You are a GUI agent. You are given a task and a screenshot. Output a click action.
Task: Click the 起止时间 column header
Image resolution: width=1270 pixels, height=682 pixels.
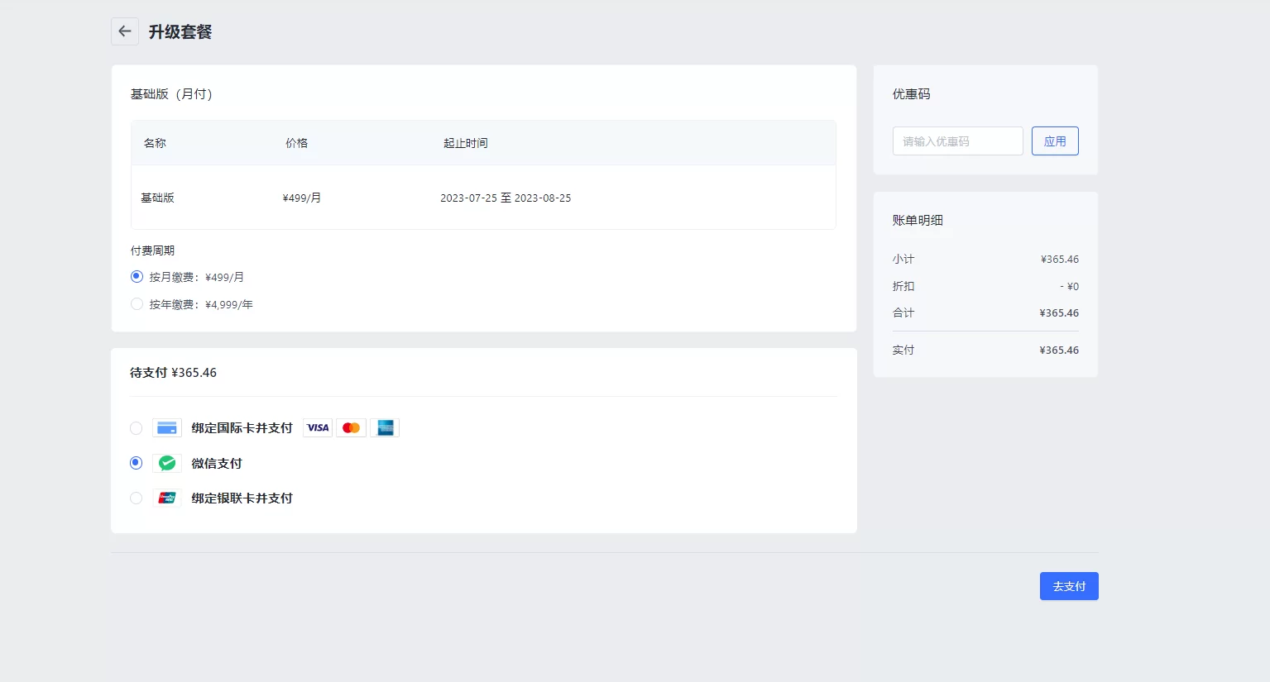pos(465,143)
